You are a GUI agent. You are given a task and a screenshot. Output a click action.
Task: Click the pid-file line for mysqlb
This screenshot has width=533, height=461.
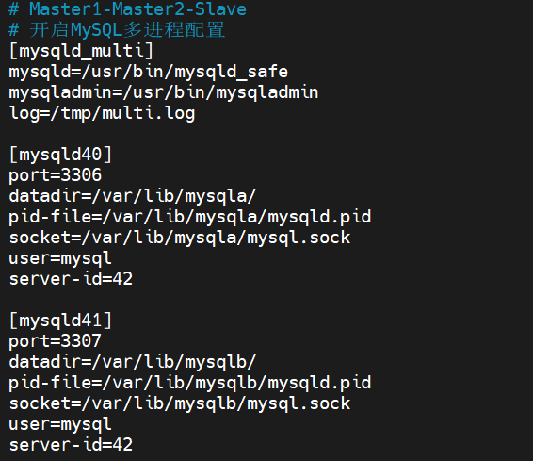pyautogui.click(x=190, y=383)
